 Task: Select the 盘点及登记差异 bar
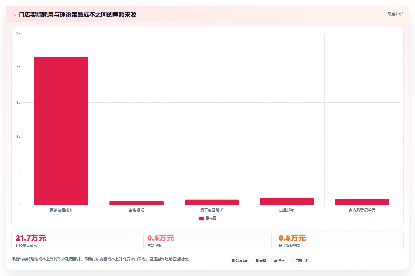tap(362, 202)
